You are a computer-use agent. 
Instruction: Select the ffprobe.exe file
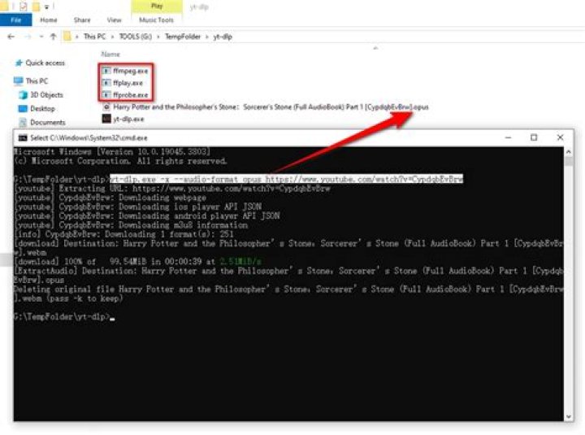tap(131, 95)
